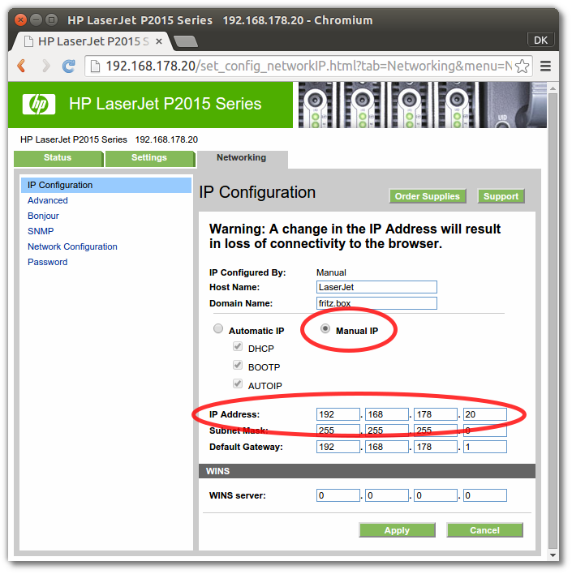Open the Advanced sidebar link
This screenshot has height=574, width=572.
[48, 200]
